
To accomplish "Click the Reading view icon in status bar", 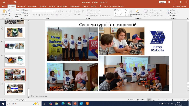I will click(x=158, y=100).
